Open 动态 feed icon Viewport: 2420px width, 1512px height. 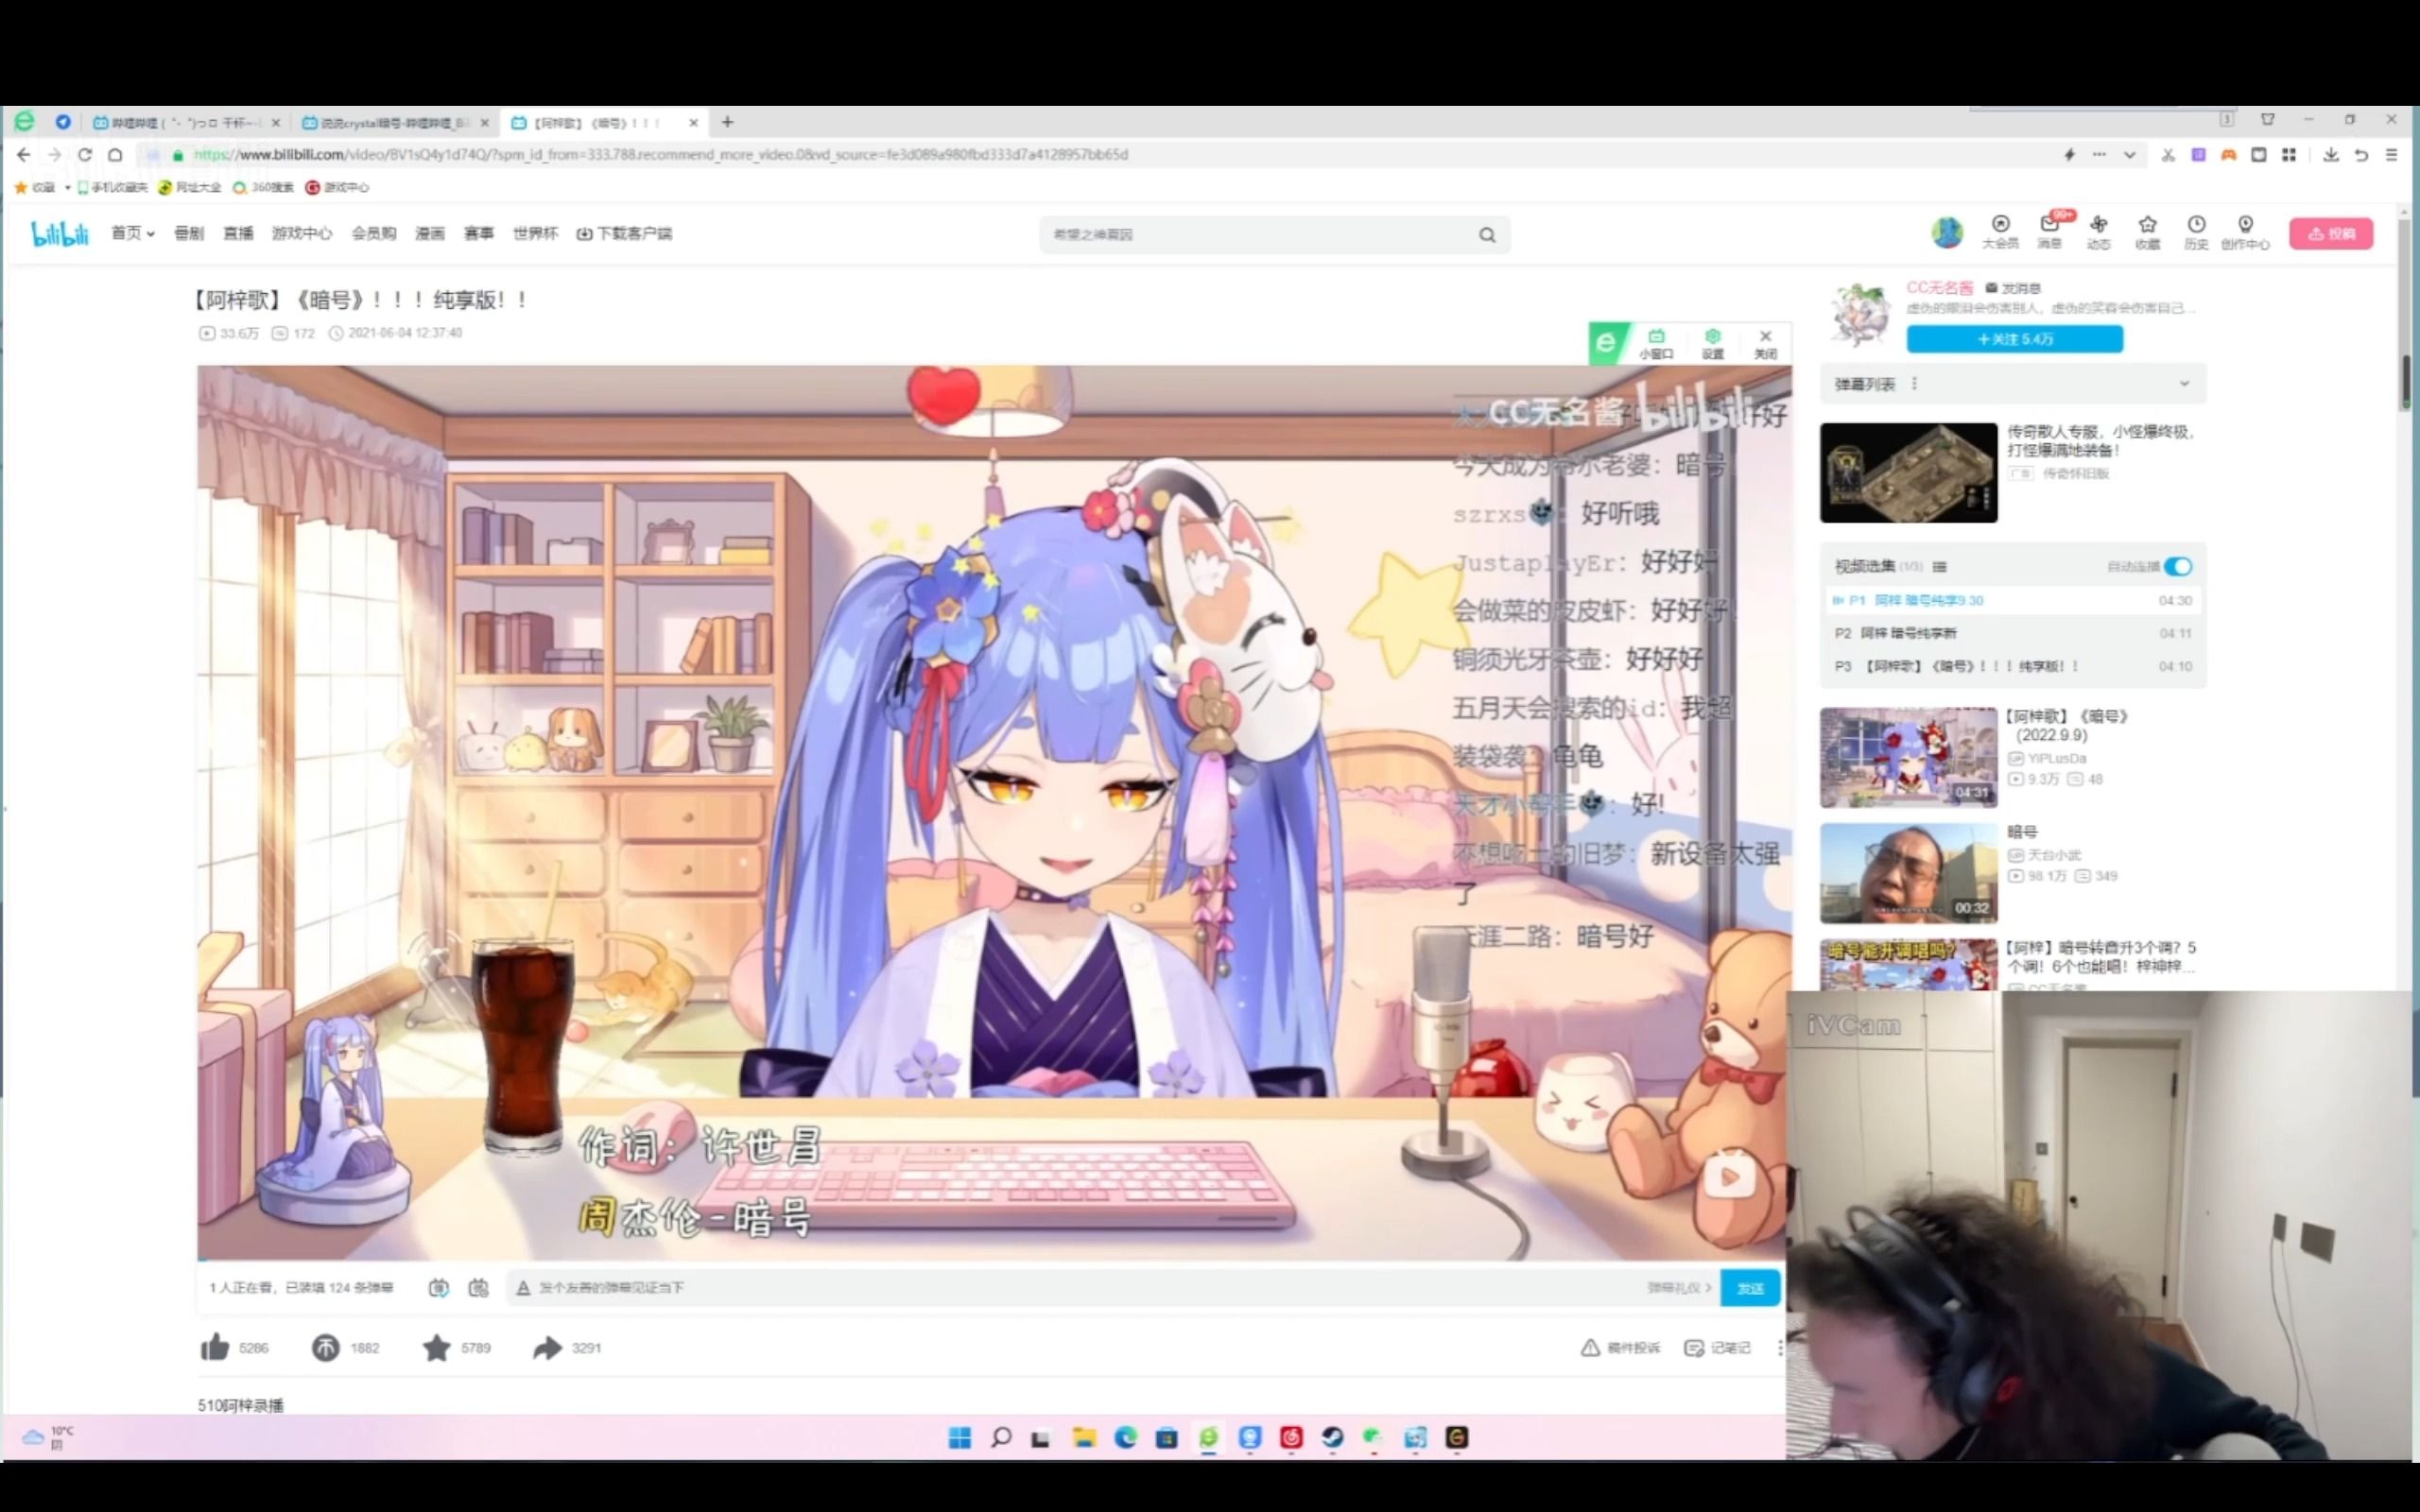tap(2098, 232)
